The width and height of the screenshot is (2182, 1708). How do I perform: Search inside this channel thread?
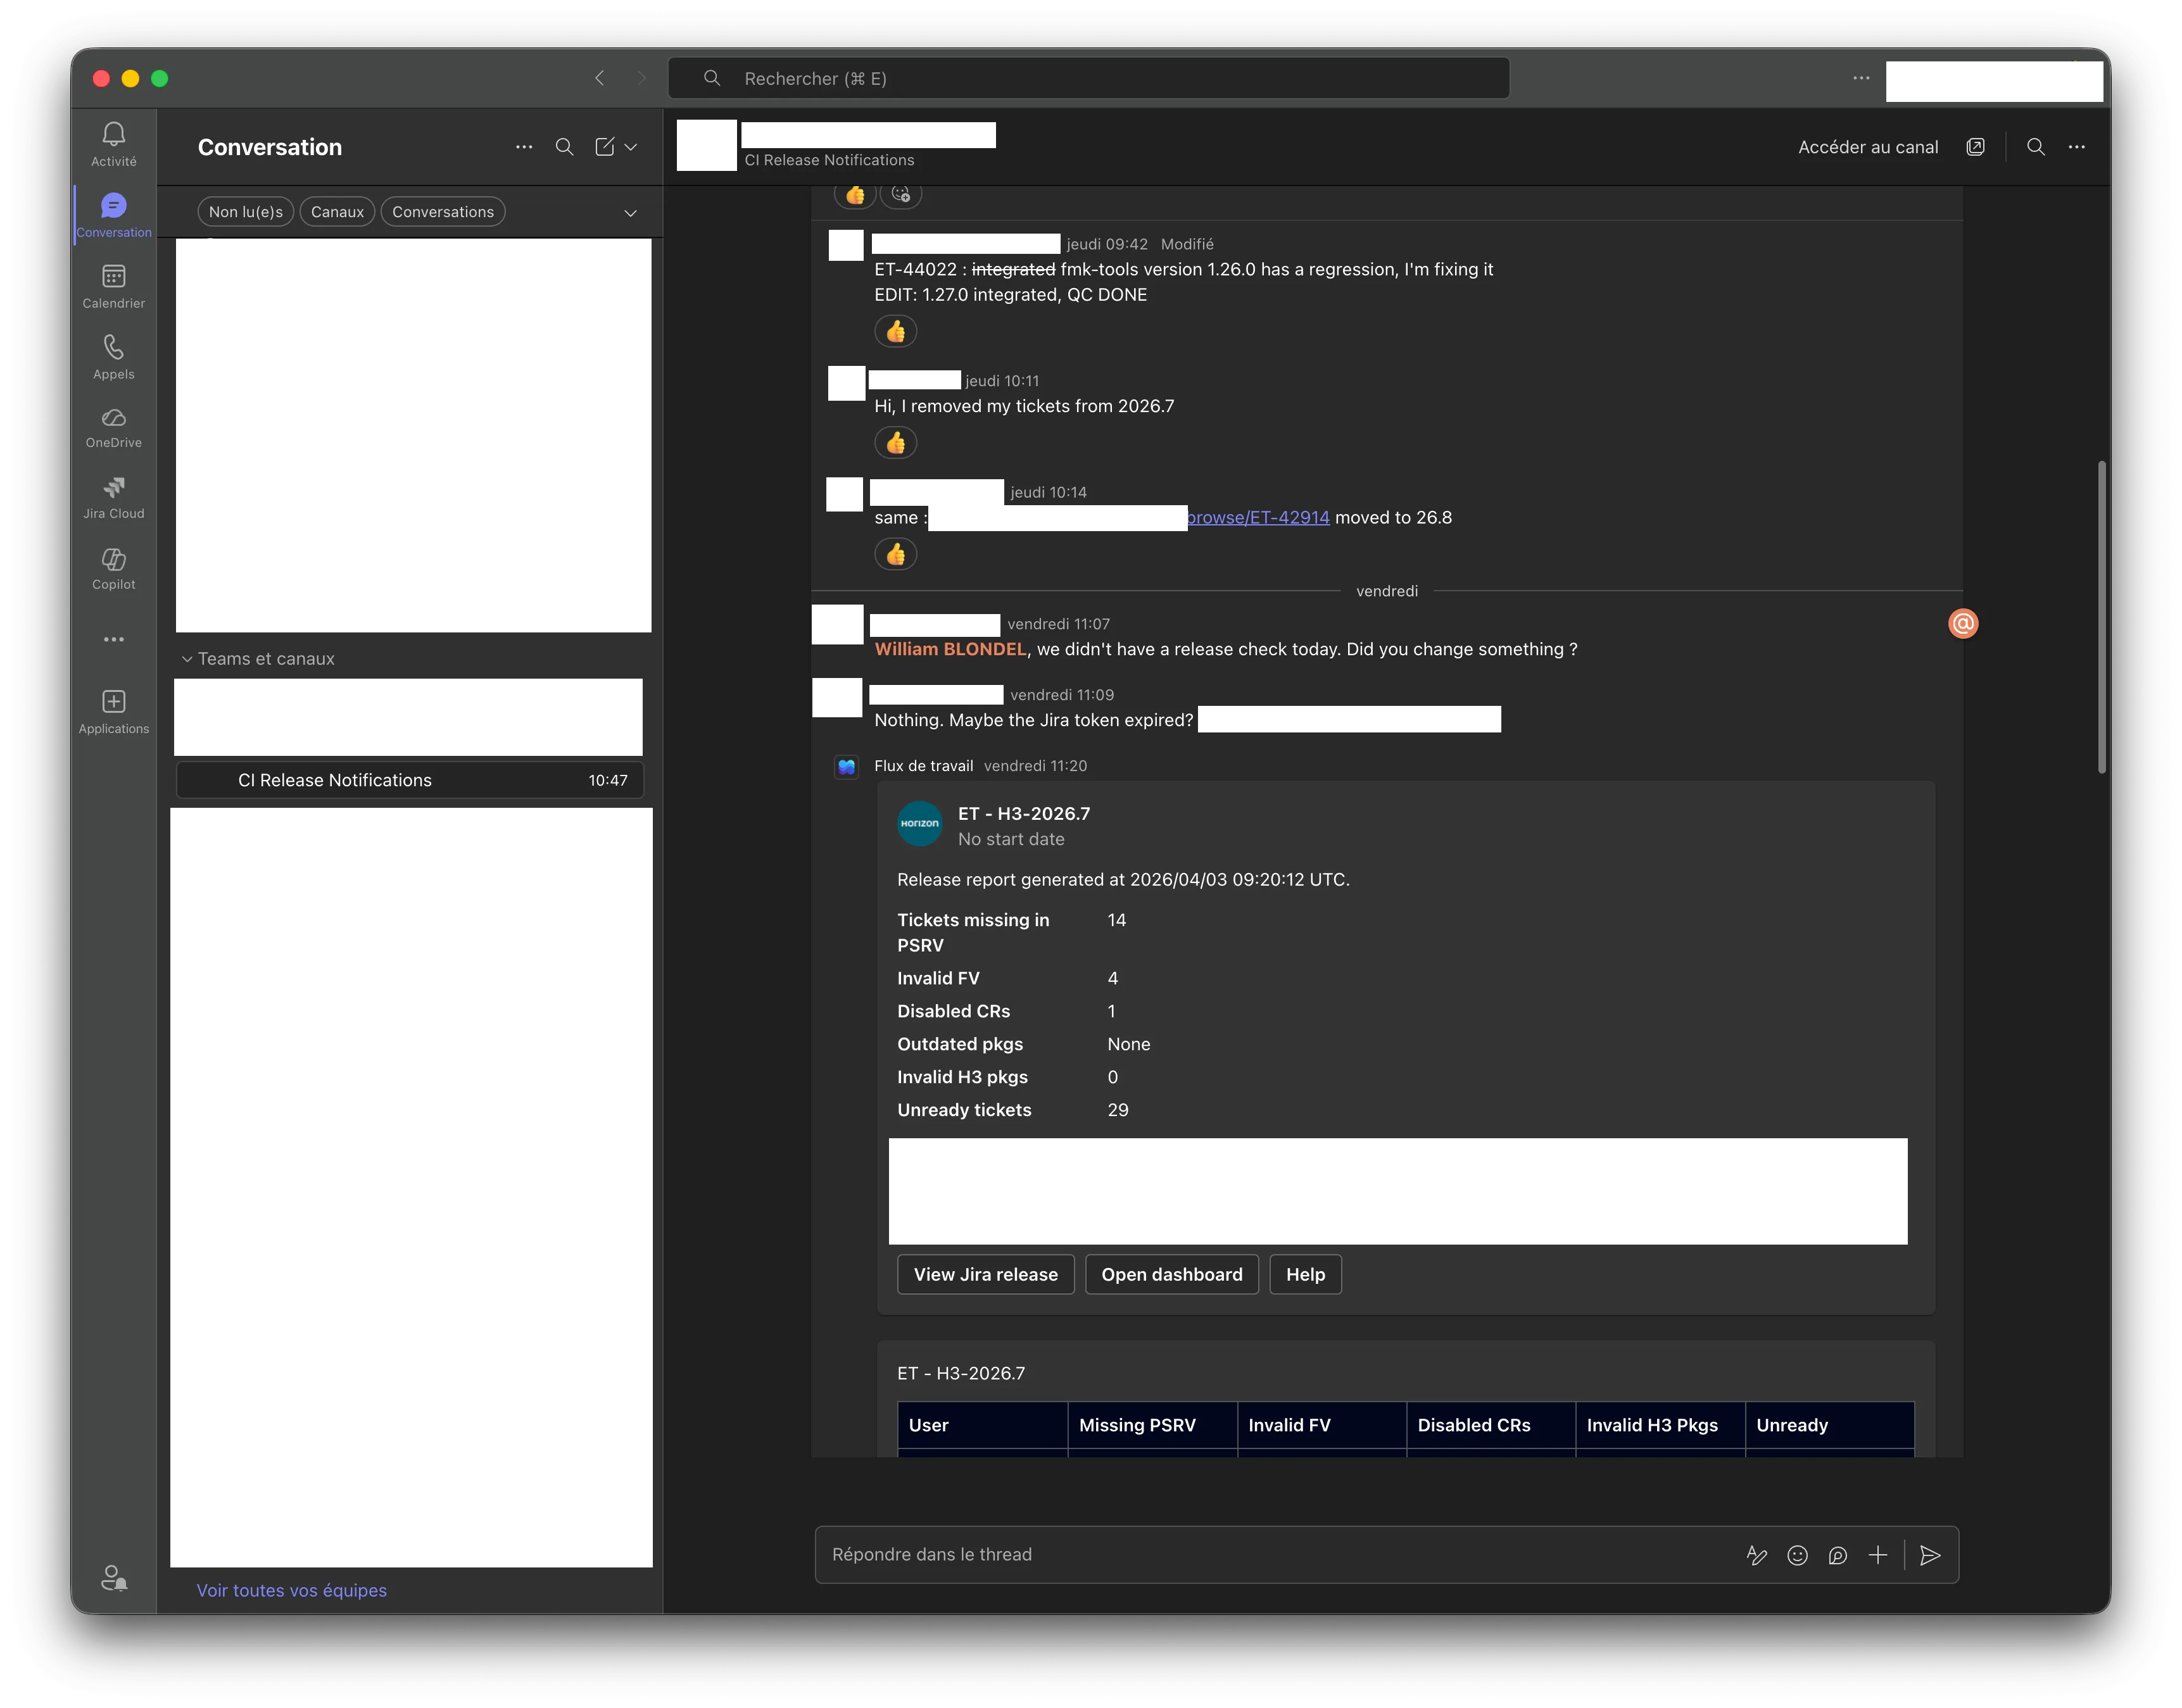[x=2035, y=147]
